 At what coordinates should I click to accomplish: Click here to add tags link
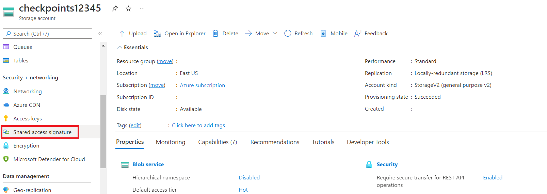coord(198,125)
